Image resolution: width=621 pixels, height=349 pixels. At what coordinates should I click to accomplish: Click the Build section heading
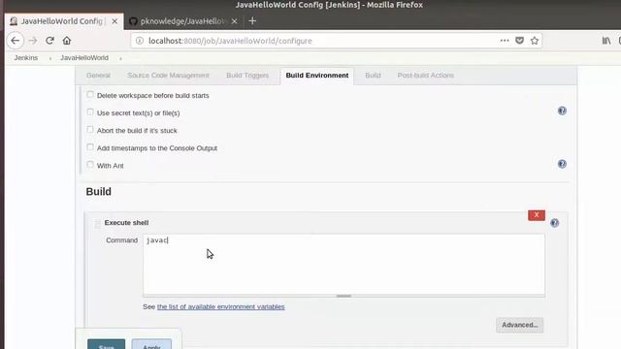coord(99,192)
